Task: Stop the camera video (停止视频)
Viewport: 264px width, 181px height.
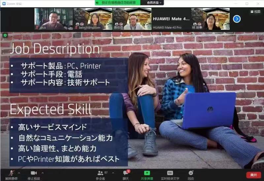Action: pyautogui.click(x=33, y=173)
